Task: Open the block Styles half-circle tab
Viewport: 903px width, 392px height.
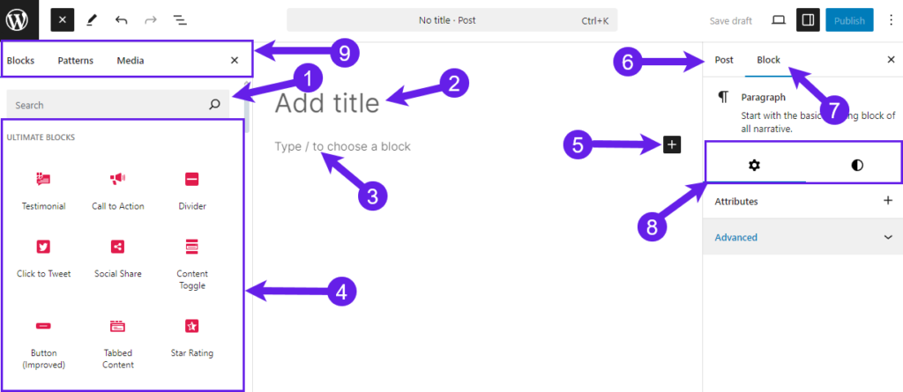Action: click(857, 166)
